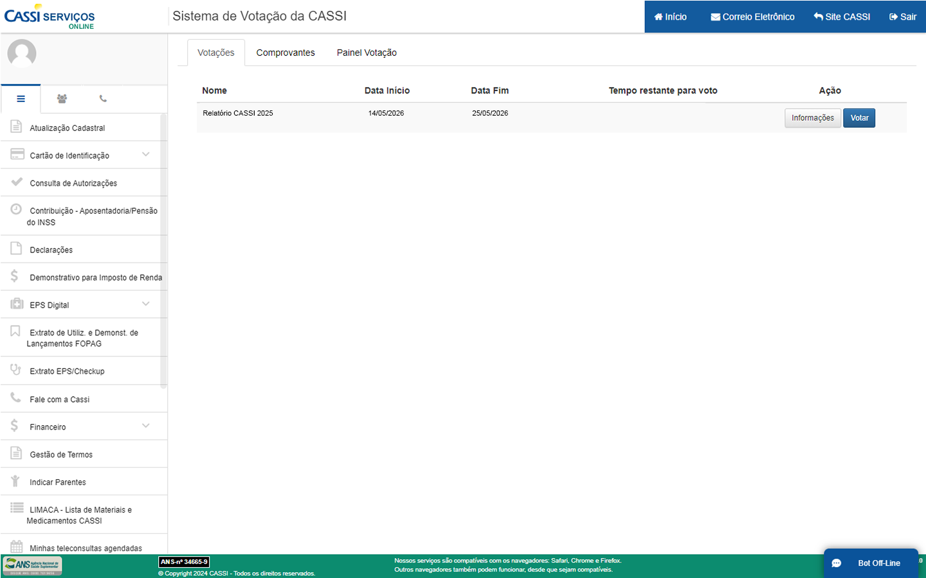926x578 pixels.
Task: Click the Votar button
Action: click(859, 118)
